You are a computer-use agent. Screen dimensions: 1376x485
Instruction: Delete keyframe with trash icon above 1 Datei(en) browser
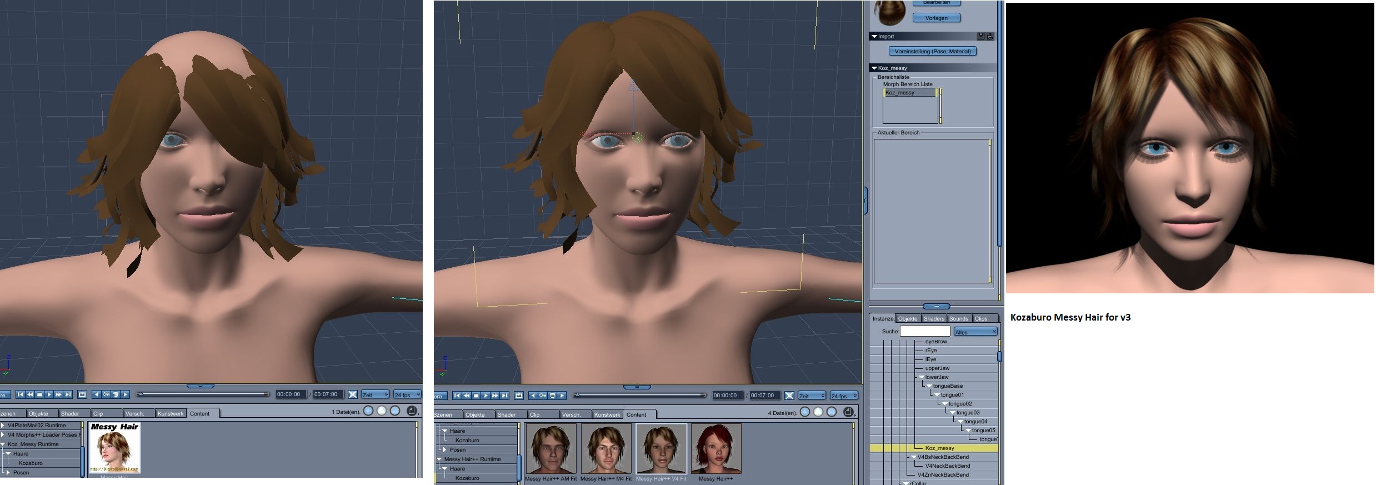(116, 394)
